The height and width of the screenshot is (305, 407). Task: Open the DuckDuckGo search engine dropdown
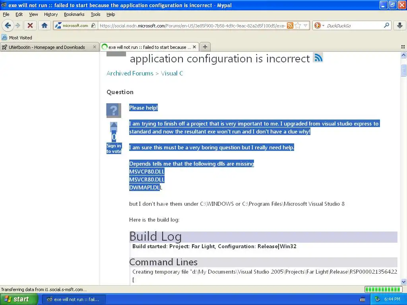tap(319, 25)
